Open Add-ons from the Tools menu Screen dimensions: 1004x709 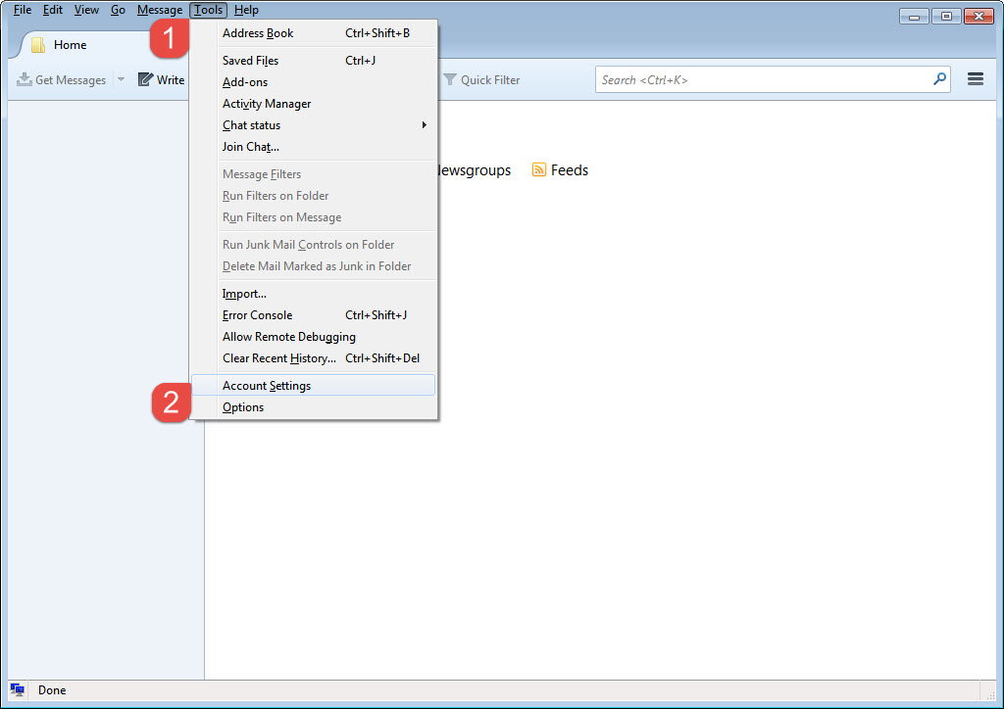(314, 82)
